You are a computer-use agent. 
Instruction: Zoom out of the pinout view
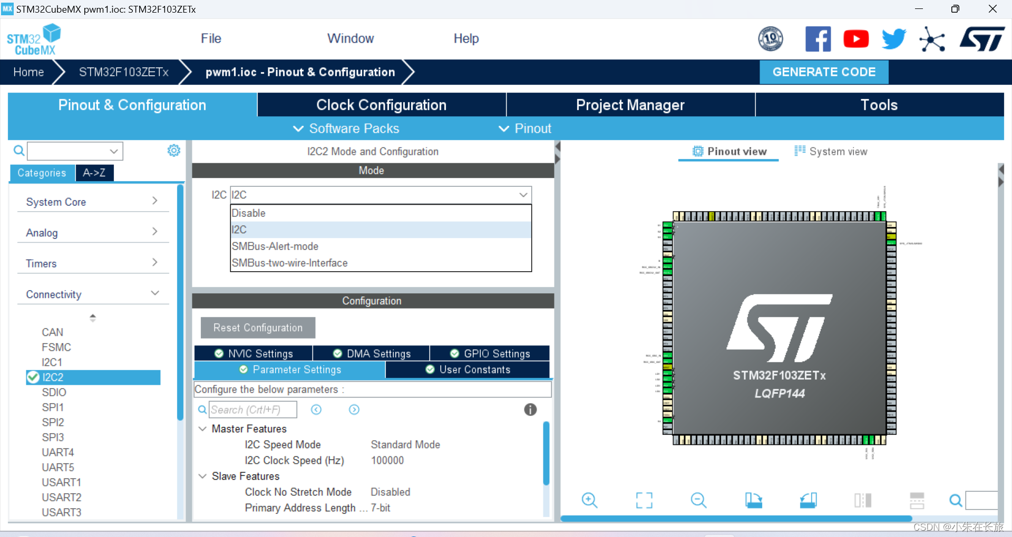pos(698,500)
